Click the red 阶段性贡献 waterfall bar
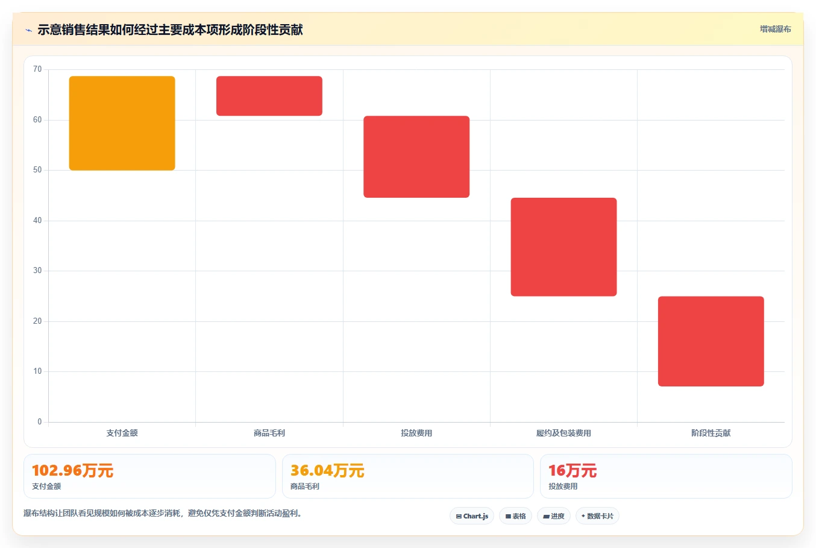Viewport: 816px width, 548px height. point(711,341)
